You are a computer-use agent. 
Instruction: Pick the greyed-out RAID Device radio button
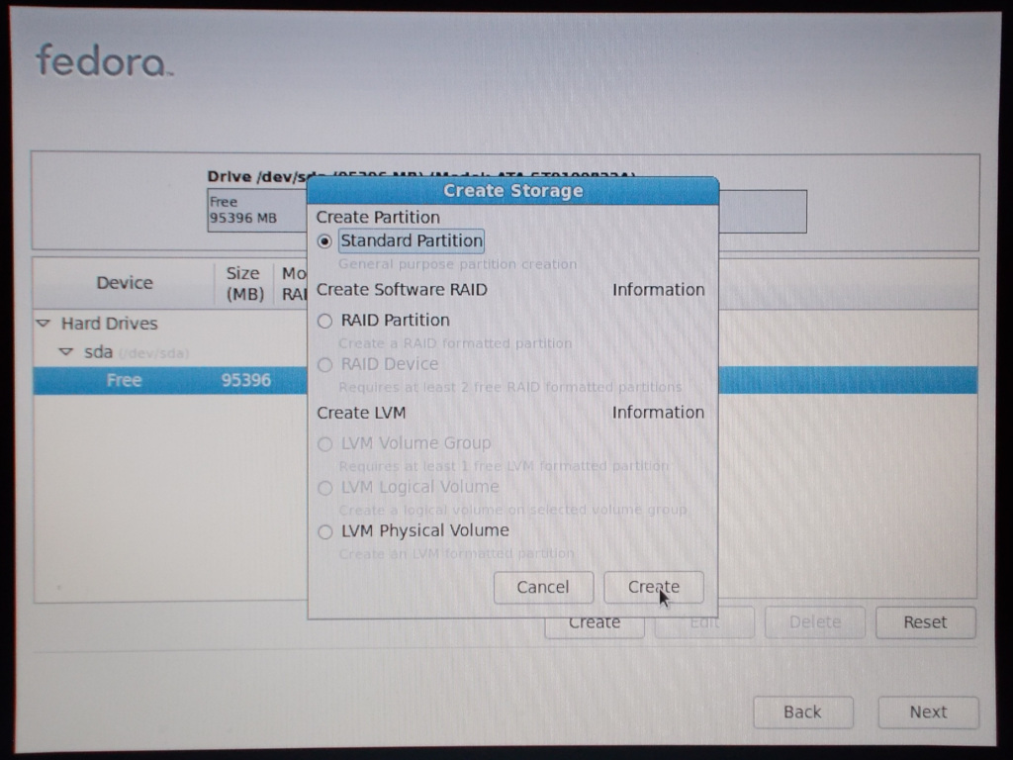point(324,365)
